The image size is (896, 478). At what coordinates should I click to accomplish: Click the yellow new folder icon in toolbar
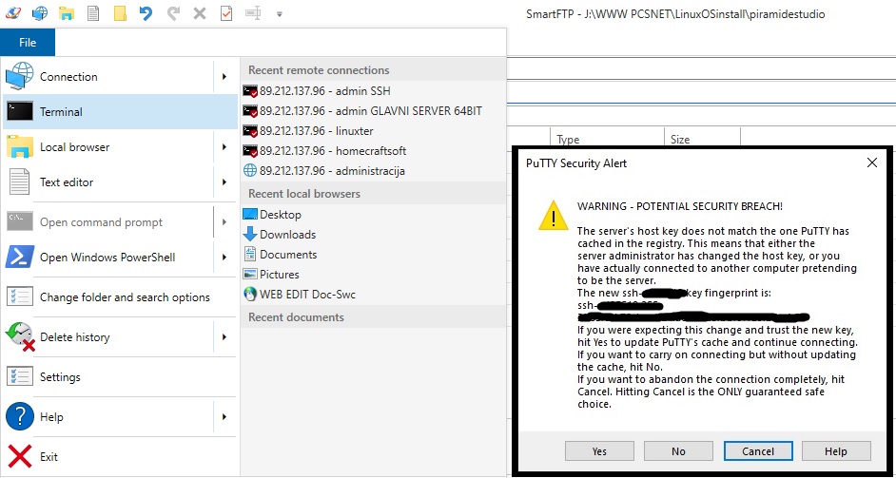click(120, 13)
